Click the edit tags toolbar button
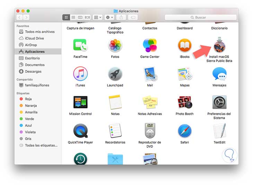 click(133, 17)
